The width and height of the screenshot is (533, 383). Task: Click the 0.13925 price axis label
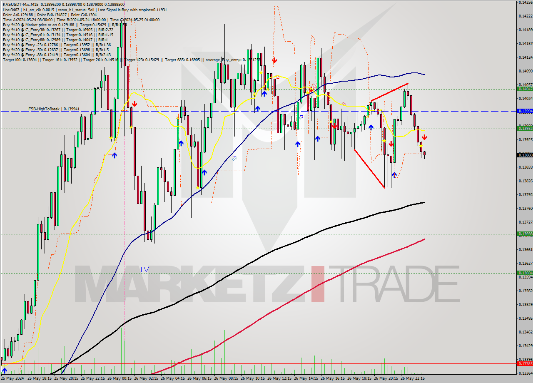tap(526, 140)
